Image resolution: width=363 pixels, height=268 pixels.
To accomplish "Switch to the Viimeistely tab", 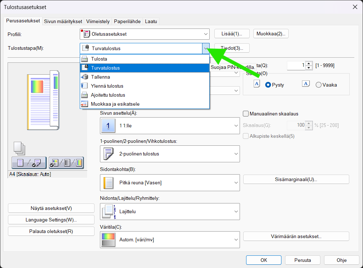I will [x=98, y=21].
